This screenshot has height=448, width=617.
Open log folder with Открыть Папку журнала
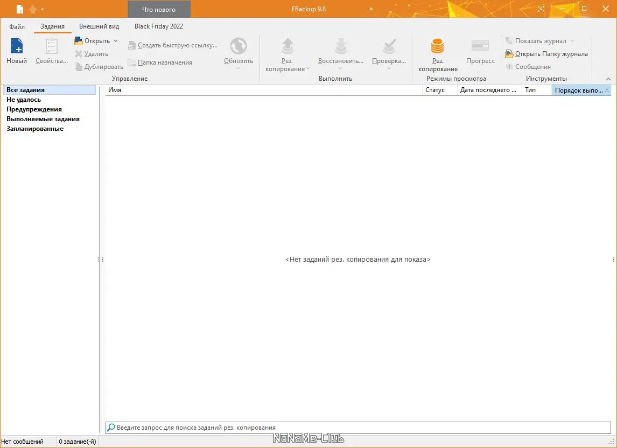pos(546,53)
